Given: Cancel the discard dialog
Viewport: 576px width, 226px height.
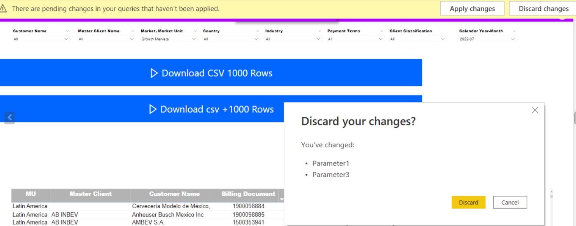Looking at the screenshot, I should [510, 202].
